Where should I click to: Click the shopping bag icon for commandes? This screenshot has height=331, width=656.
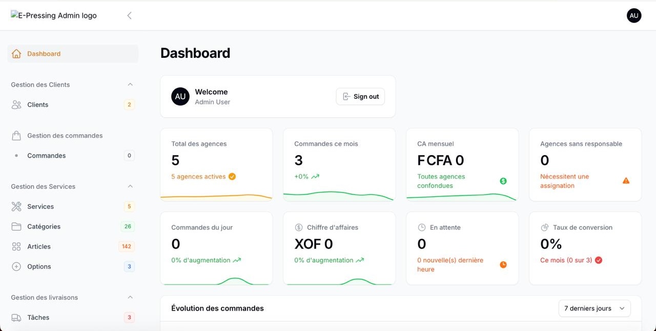coord(16,136)
